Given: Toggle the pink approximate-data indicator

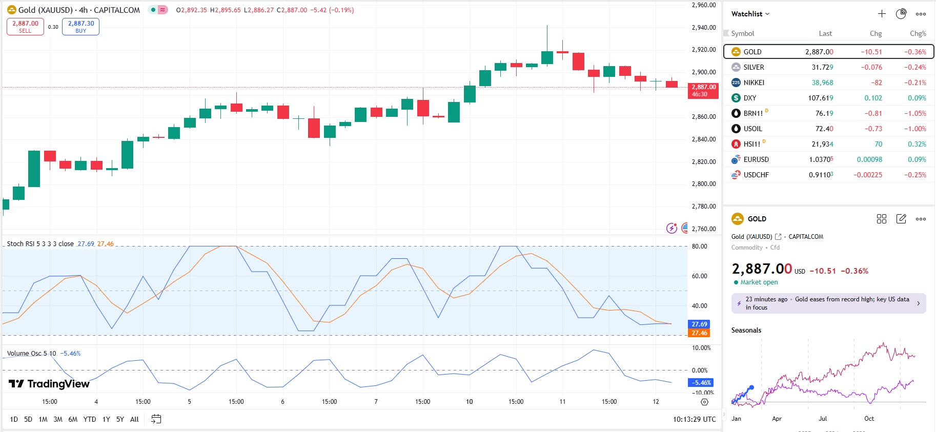Looking at the screenshot, I should pos(163,10).
